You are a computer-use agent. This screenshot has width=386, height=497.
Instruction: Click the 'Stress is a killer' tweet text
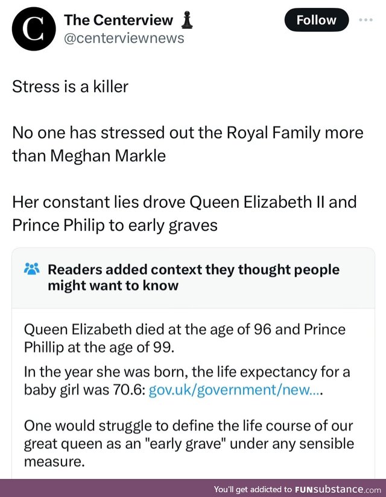coord(70,87)
